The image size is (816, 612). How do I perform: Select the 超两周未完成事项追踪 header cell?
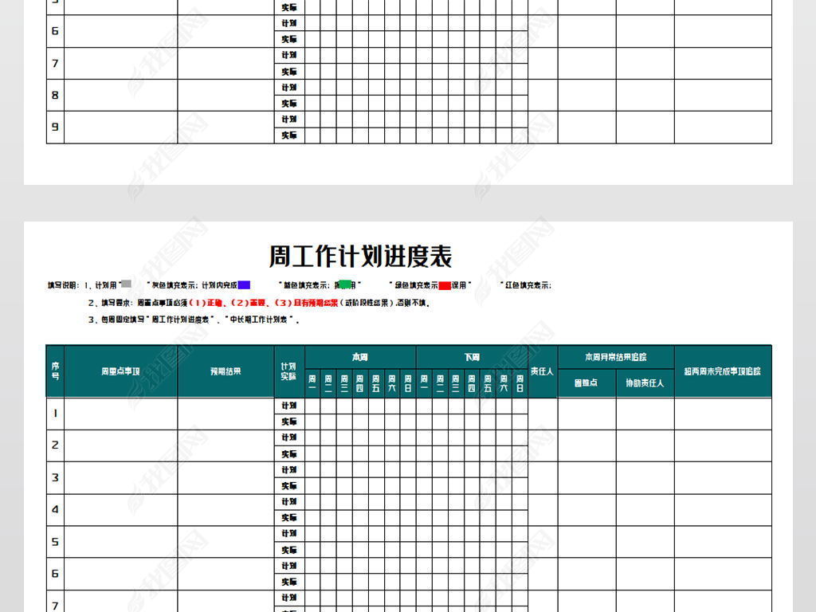[x=723, y=371]
